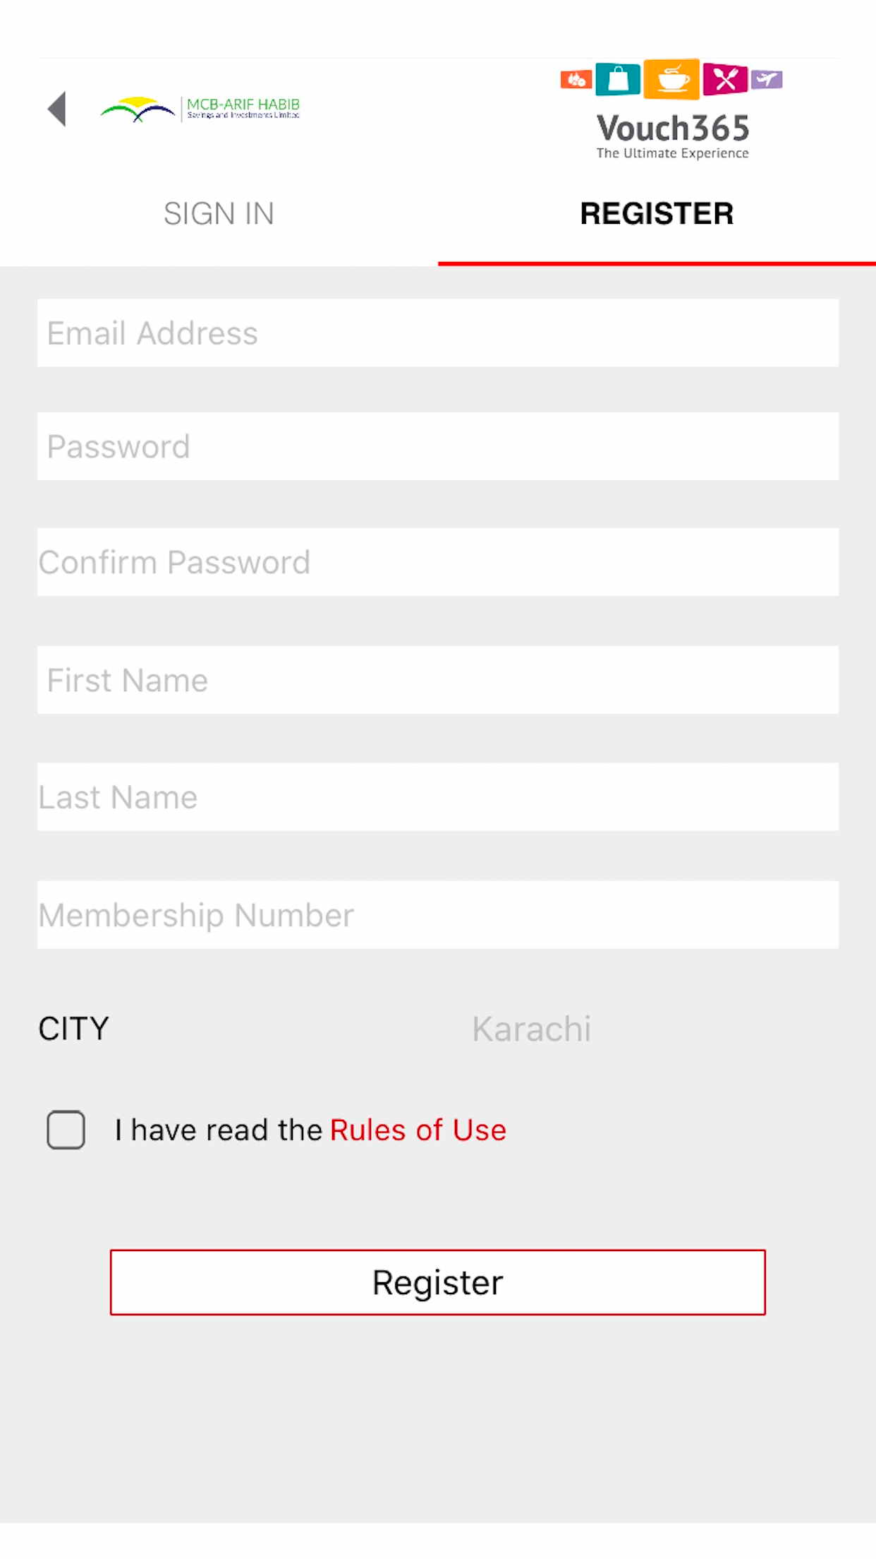The width and height of the screenshot is (876, 1559).
Task: Switch to the SIGN IN tab
Action: point(219,214)
